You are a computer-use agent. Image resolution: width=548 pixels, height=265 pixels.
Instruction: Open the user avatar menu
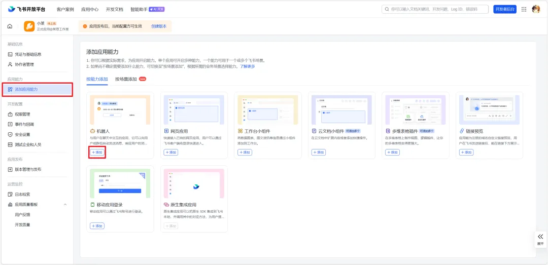(x=536, y=10)
